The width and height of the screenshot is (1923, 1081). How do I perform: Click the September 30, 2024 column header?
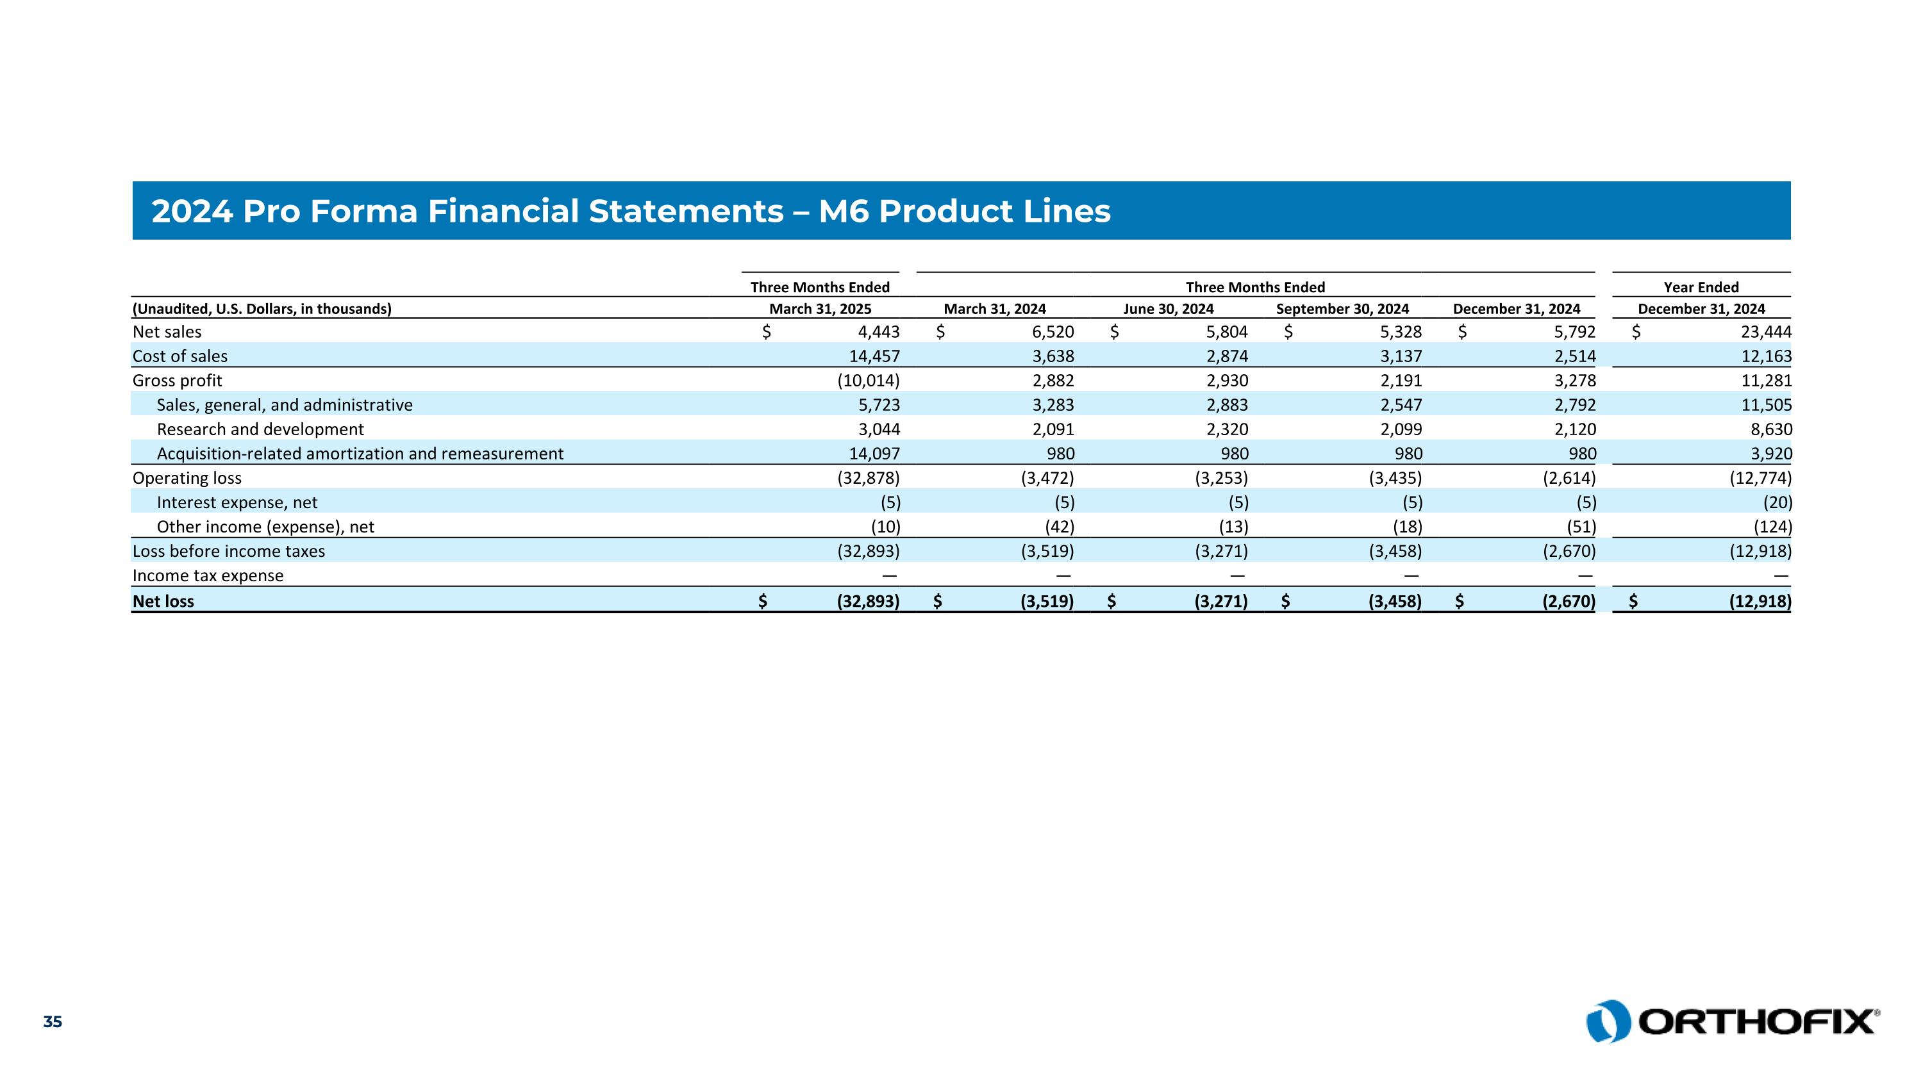pyautogui.click(x=1342, y=309)
